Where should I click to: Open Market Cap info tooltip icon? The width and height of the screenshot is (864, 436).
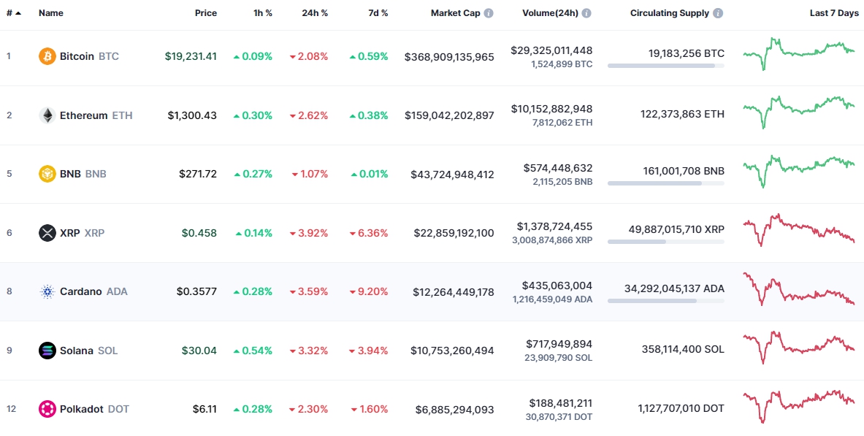[489, 13]
